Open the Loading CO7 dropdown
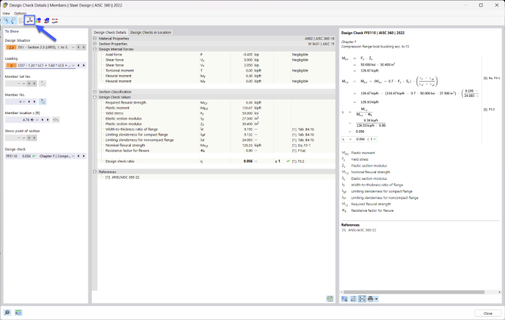Viewport: 505px width, 320px height. tap(73, 65)
